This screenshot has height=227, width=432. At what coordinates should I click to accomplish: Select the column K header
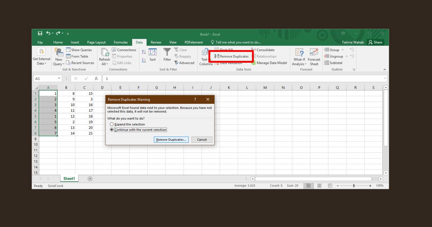(229, 88)
